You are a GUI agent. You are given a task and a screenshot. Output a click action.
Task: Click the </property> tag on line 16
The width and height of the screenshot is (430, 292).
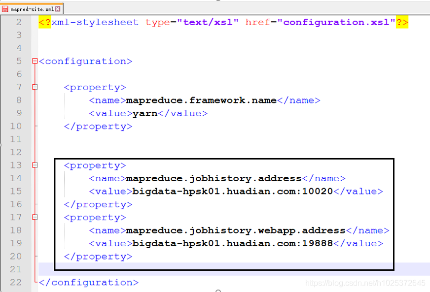click(x=98, y=204)
